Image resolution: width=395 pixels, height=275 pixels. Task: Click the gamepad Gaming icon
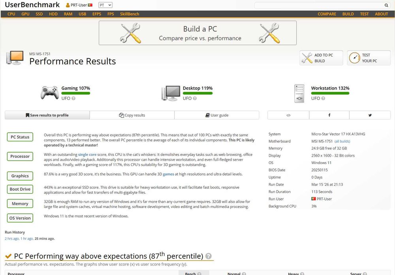[50, 93]
